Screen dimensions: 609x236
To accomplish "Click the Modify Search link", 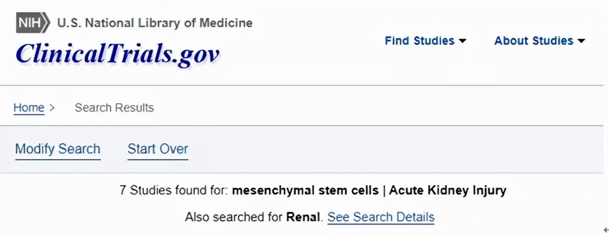I will click(x=58, y=149).
